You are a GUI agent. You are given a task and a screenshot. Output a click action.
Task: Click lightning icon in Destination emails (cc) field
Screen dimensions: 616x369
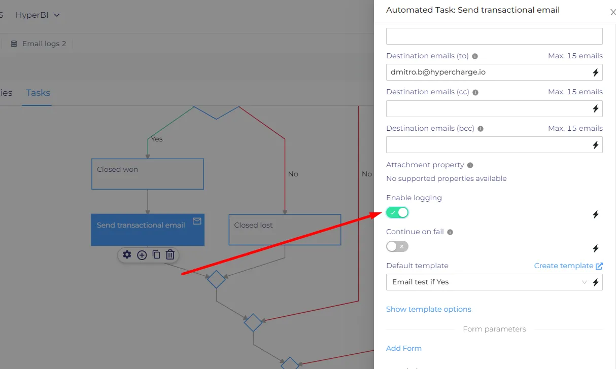(x=596, y=108)
